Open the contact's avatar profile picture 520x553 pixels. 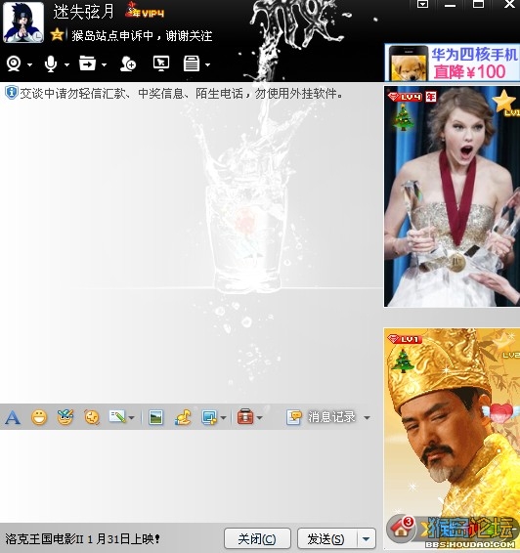pos(23,21)
